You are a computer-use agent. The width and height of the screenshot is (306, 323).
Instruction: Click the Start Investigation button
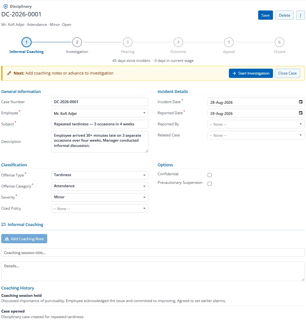[251, 73]
